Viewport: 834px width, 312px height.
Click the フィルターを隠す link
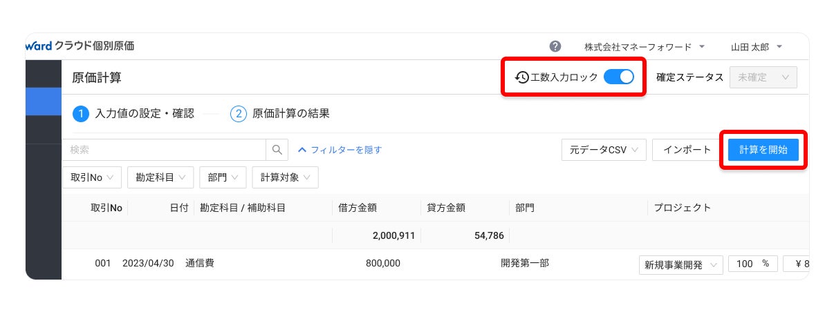tap(340, 150)
